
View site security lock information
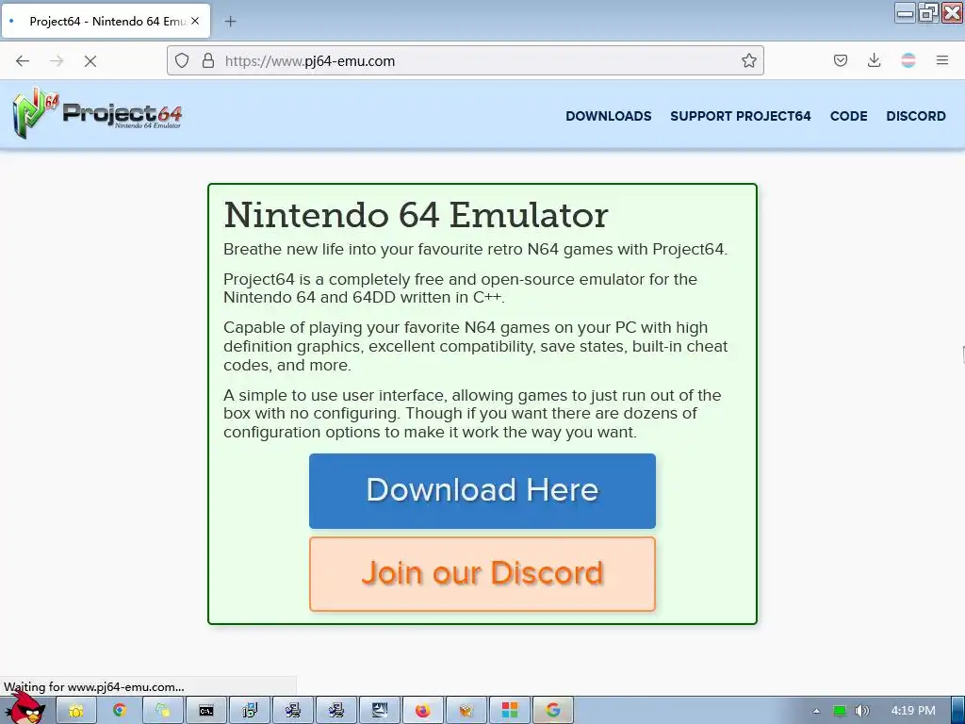click(x=208, y=61)
